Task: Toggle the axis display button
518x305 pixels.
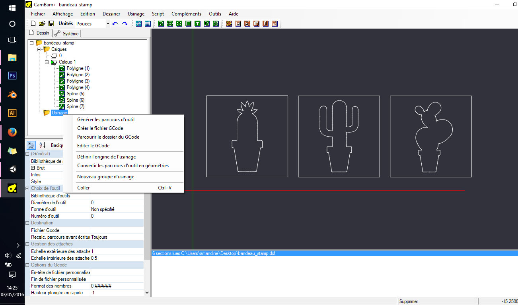Action: tap(138, 24)
